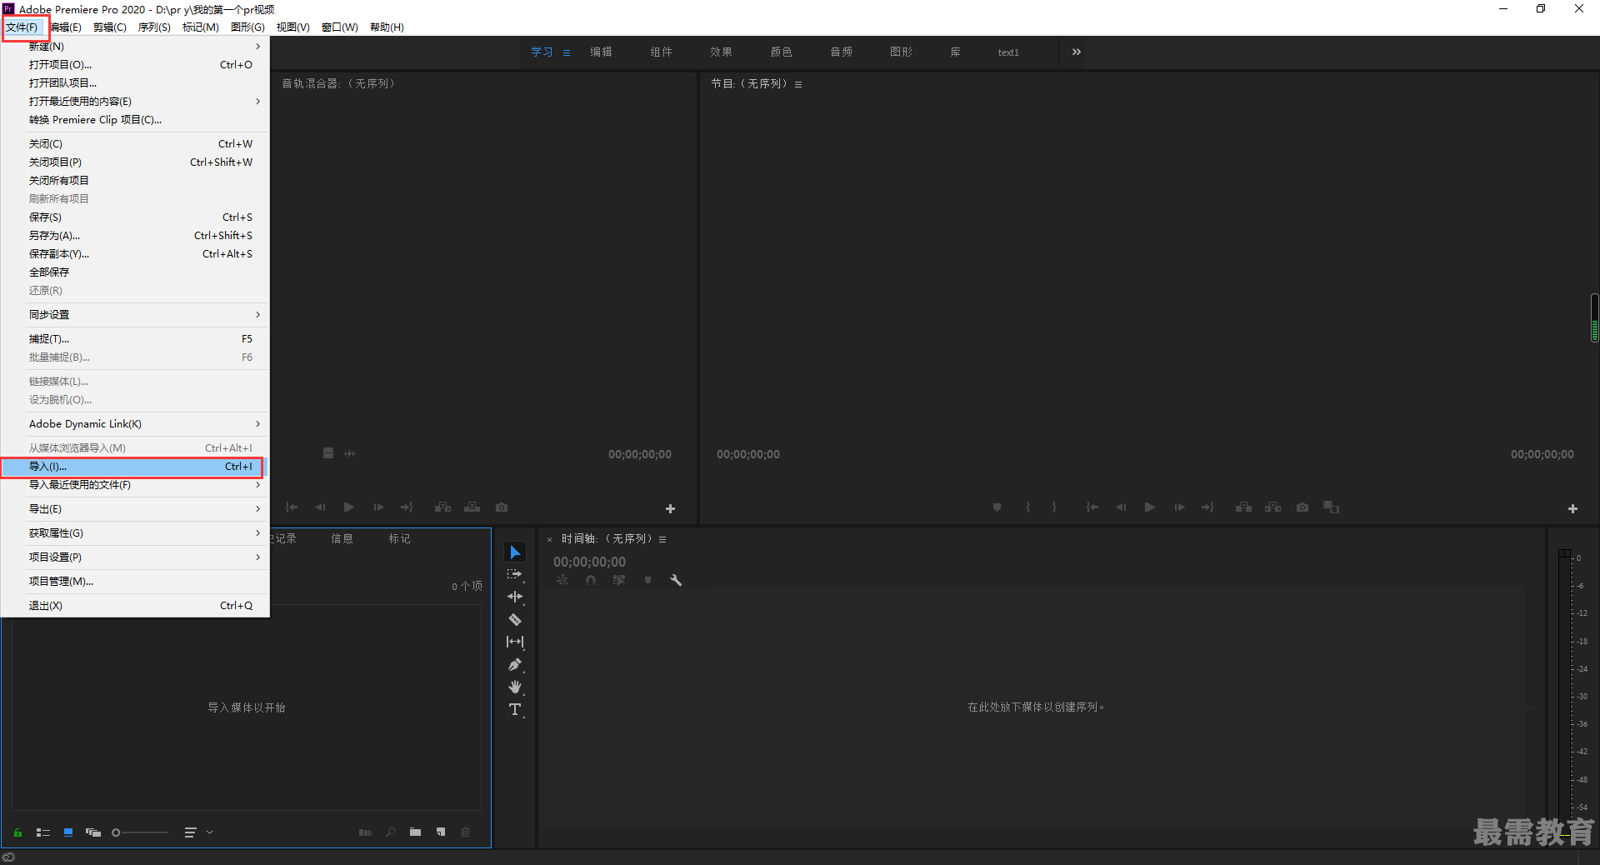Screen dimensions: 1600x865
Task: Close the timeline panel tab
Action: (x=549, y=540)
